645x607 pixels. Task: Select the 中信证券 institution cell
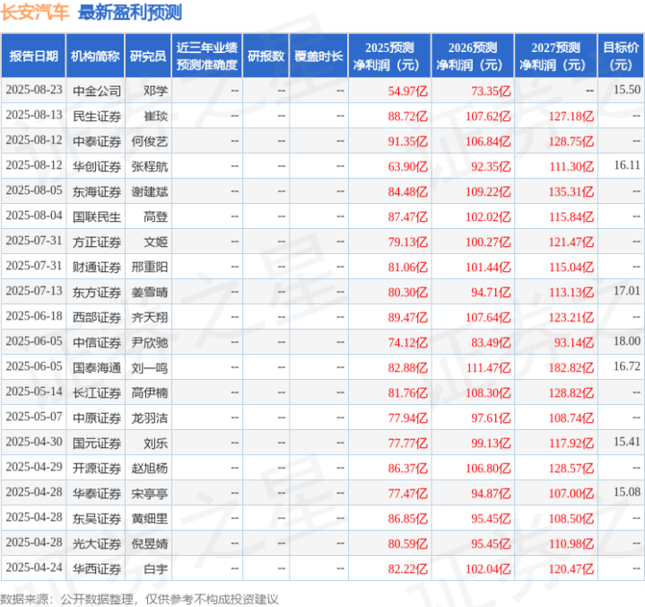(97, 343)
